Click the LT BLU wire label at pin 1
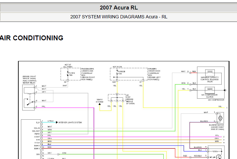 coord(51,121)
